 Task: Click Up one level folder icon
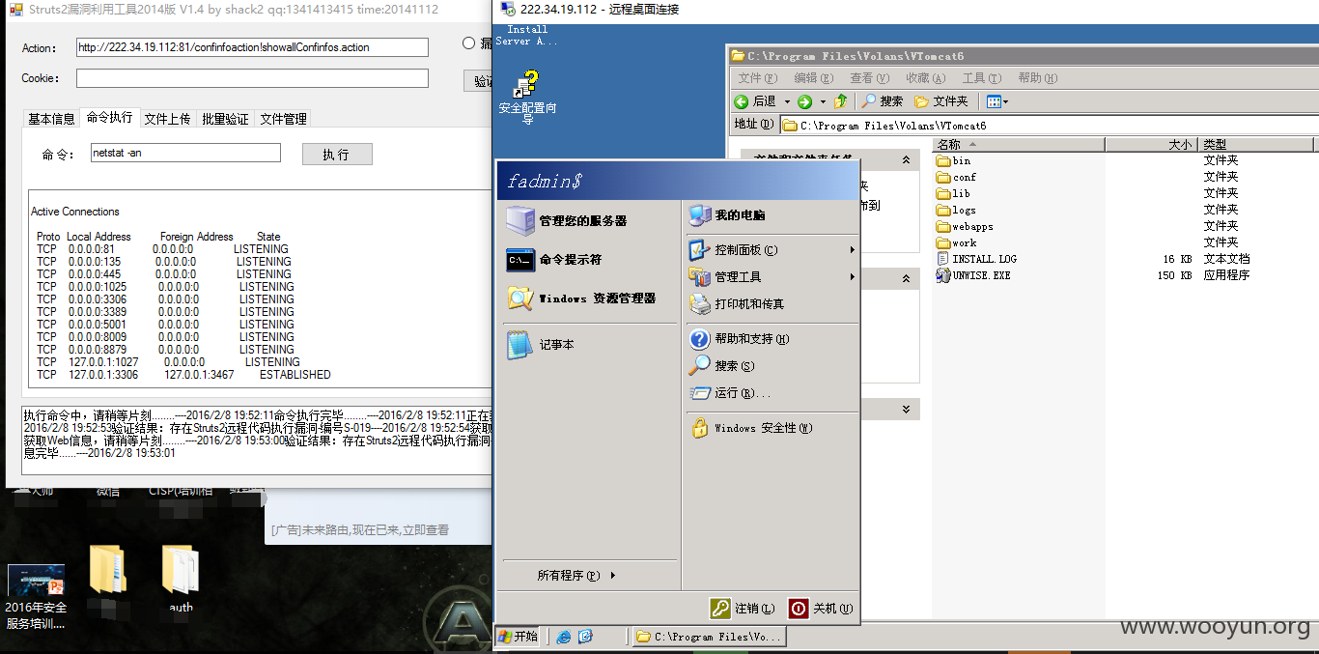click(x=841, y=101)
